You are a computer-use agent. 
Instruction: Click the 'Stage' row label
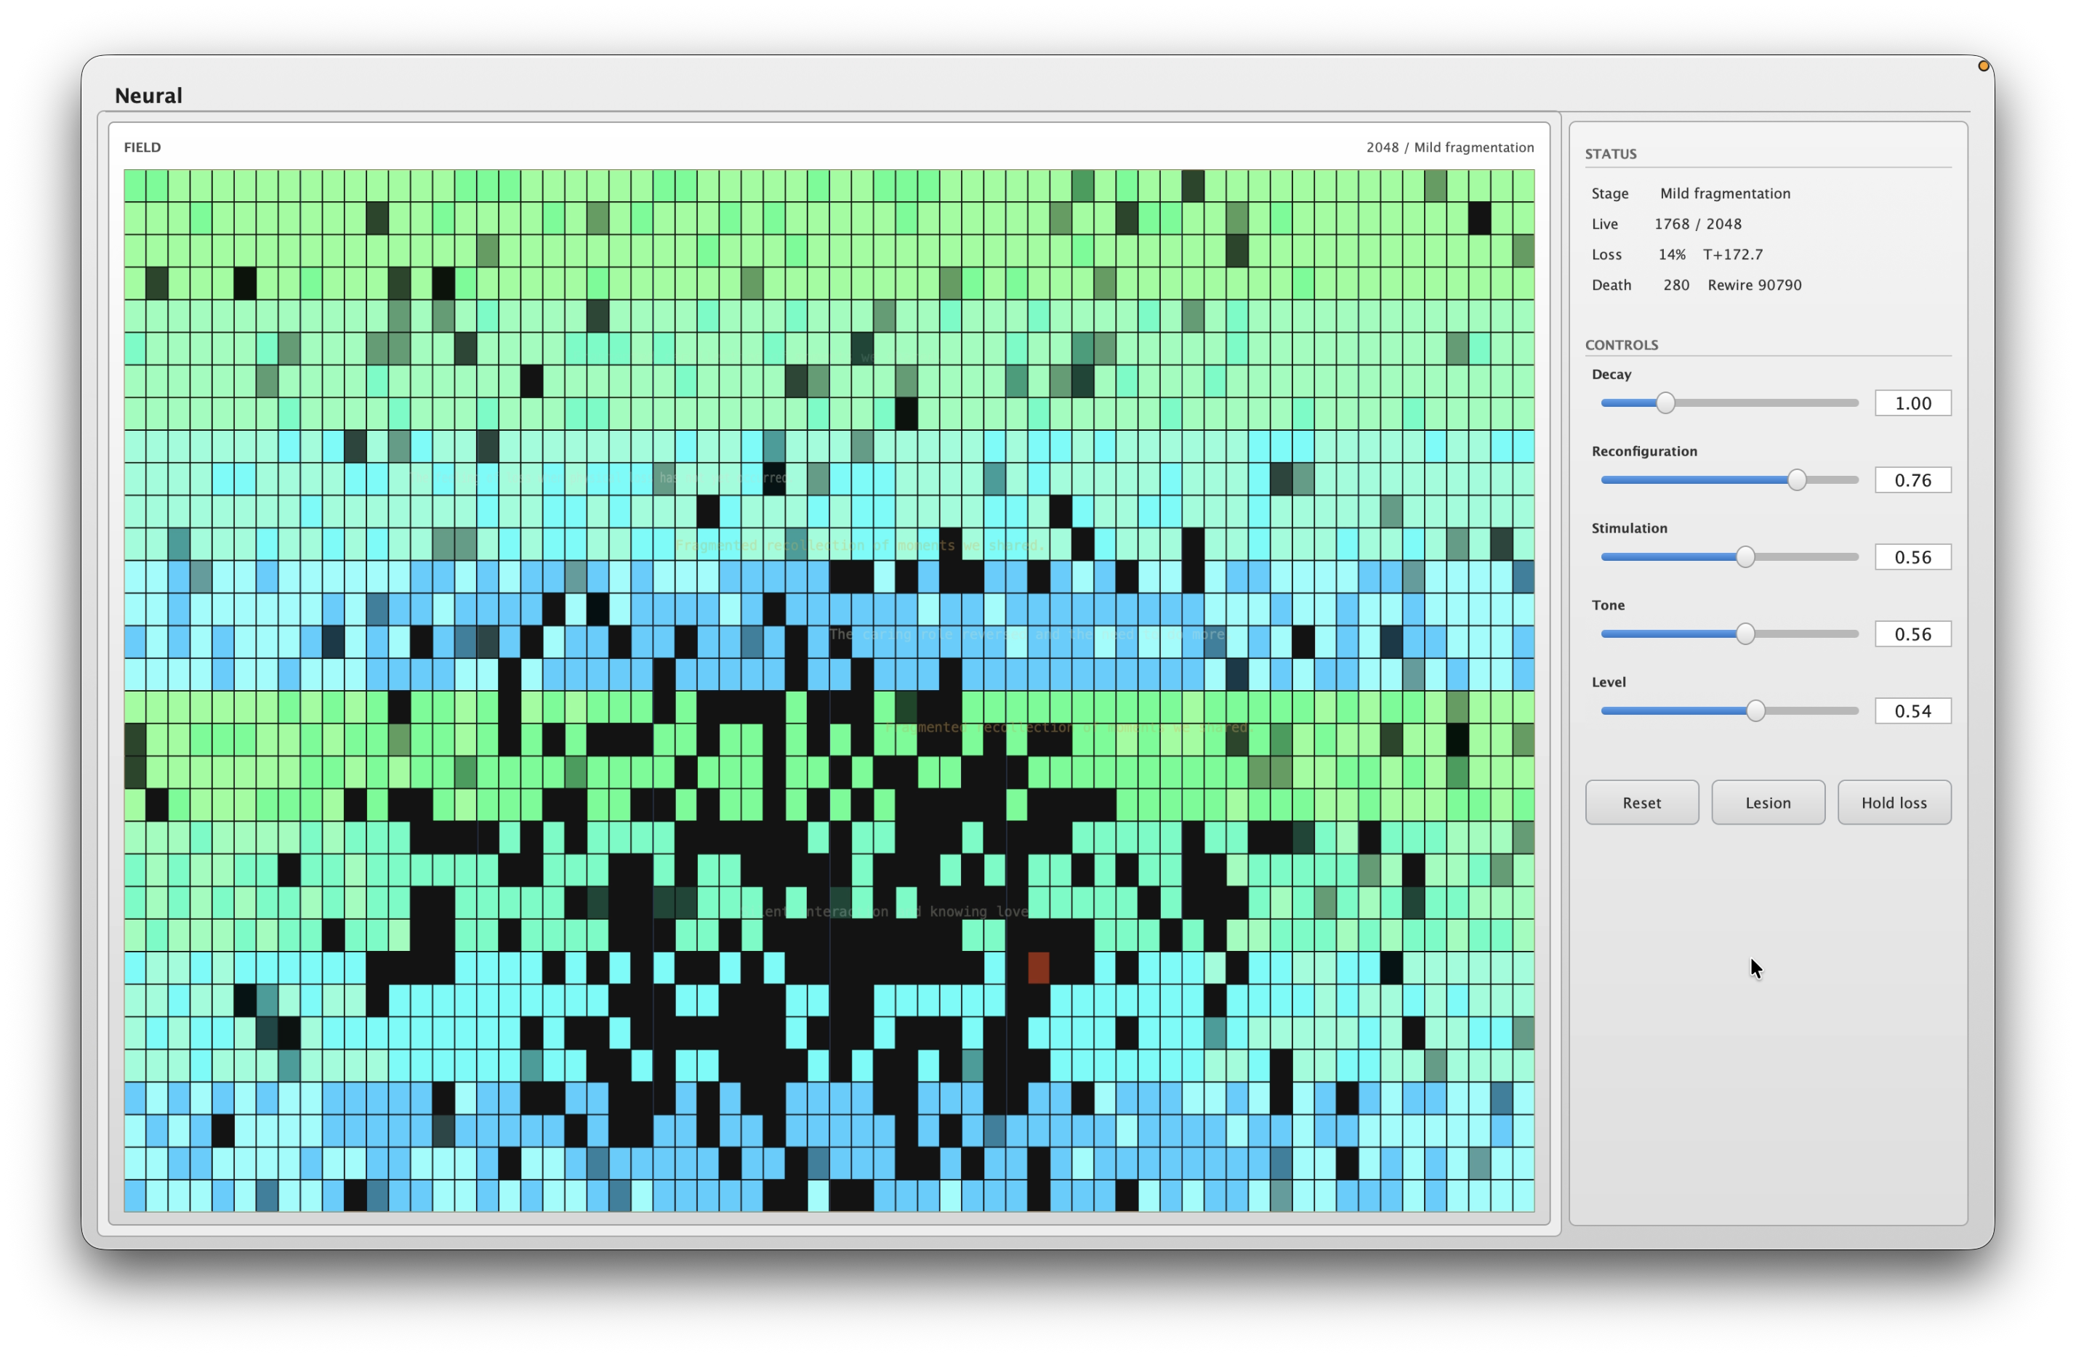click(x=1609, y=193)
